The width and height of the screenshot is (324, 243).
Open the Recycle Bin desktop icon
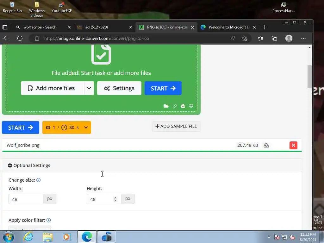(x=12, y=8)
